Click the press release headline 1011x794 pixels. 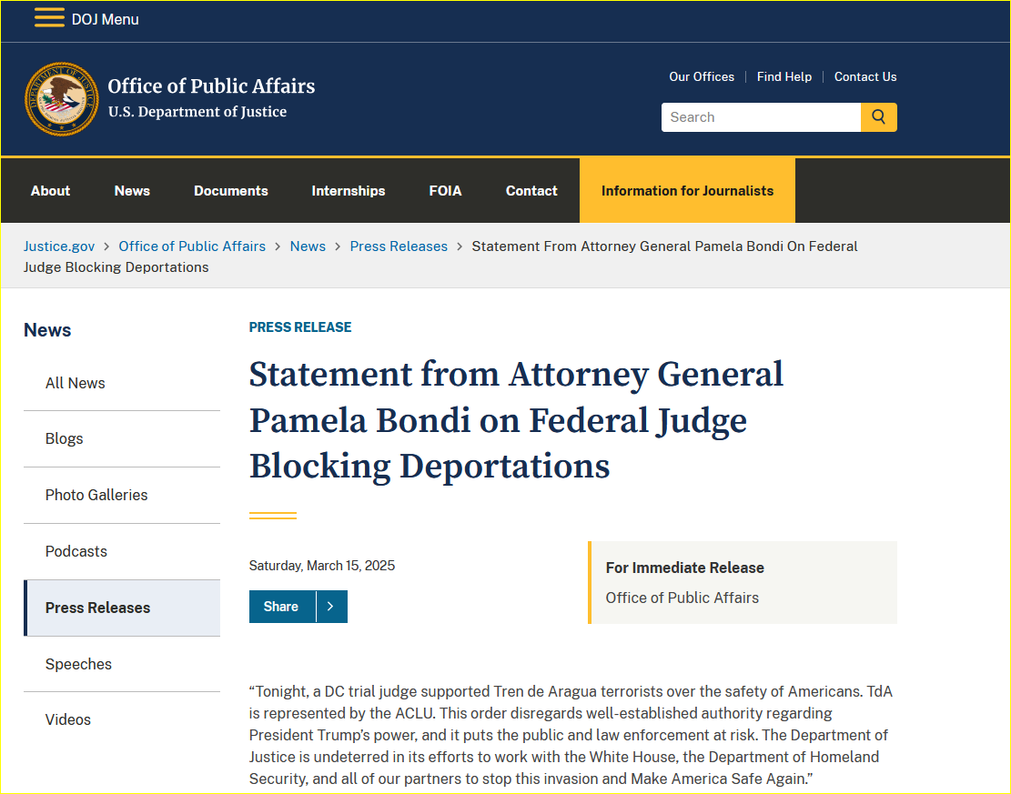click(517, 420)
